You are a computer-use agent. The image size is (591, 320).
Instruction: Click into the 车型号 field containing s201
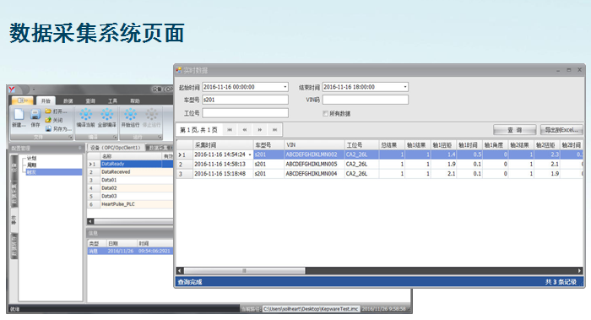tap(246, 100)
